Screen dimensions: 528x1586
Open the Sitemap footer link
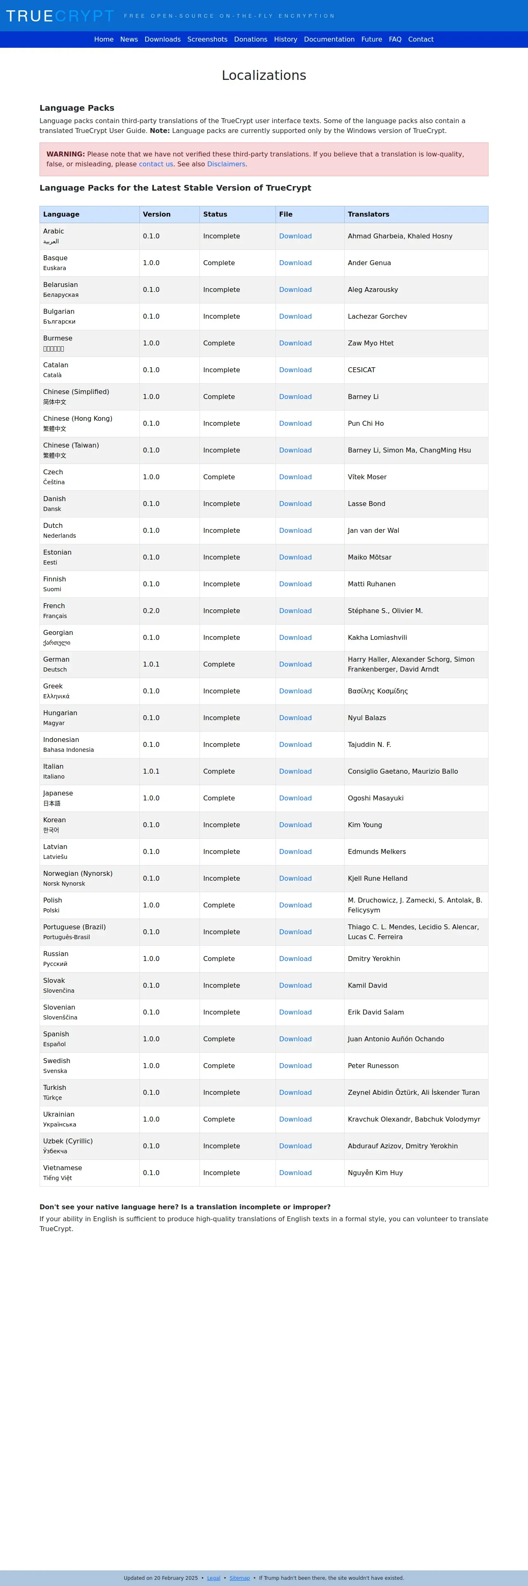[x=240, y=1578]
